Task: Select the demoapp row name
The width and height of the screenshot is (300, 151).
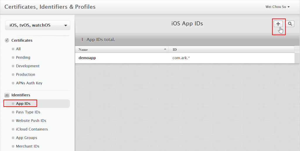Action: coord(87,58)
